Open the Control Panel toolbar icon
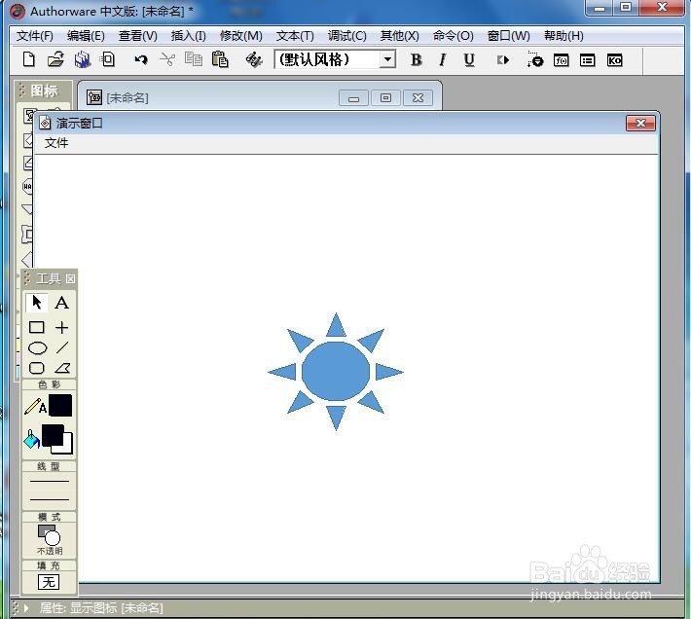This screenshot has width=691, height=619. tap(535, 59)
